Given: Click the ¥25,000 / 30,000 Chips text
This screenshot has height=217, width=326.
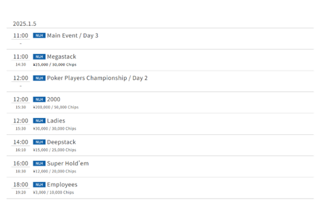Looking at the screenshot, I should pos(55,65).
